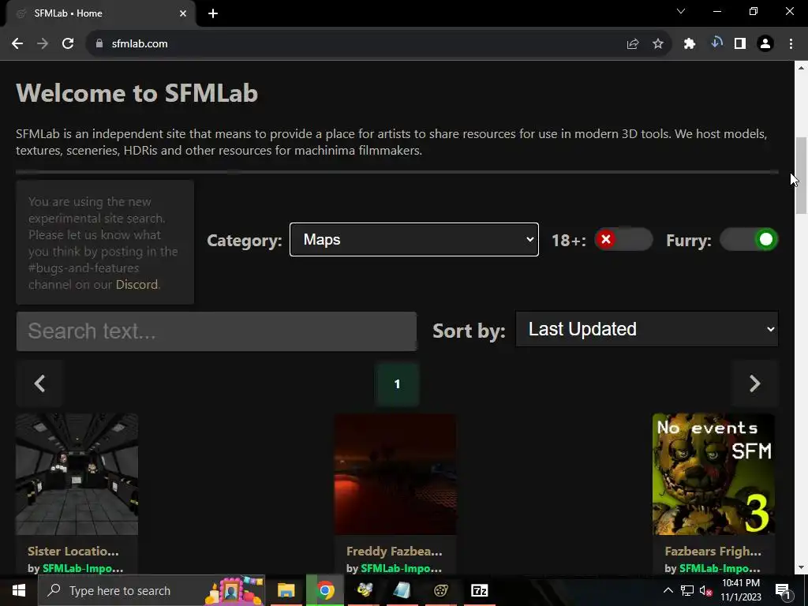Screen dimensions: 808x606
Task: Disable the Furry content toggle
Action: pos(749,240)
